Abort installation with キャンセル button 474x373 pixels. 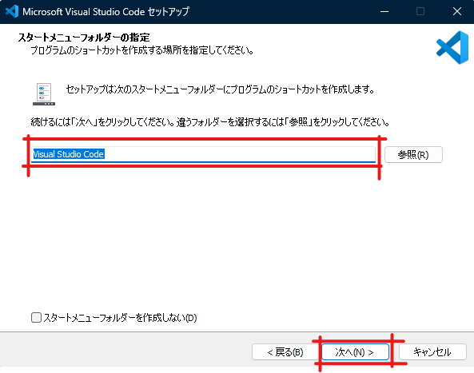click(x=432, y=352)
